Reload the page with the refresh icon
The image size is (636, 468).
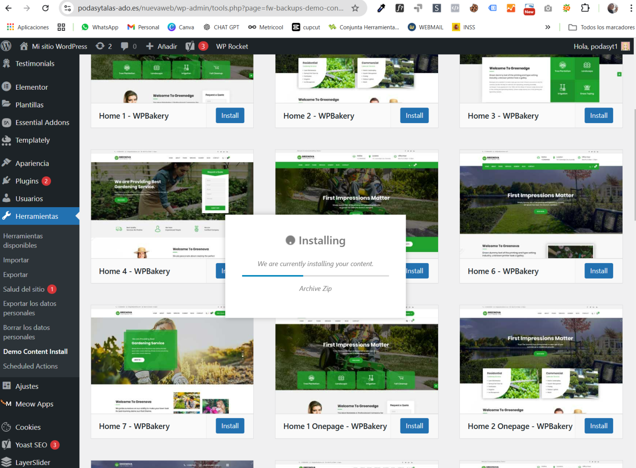pyautogui.click(x=45, y=8)
